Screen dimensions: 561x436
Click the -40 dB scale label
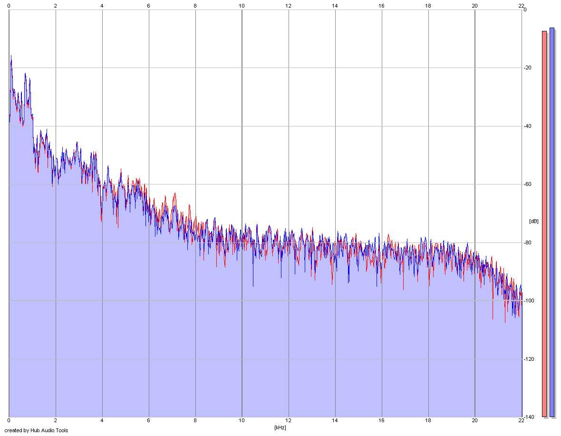click(527, 126)
